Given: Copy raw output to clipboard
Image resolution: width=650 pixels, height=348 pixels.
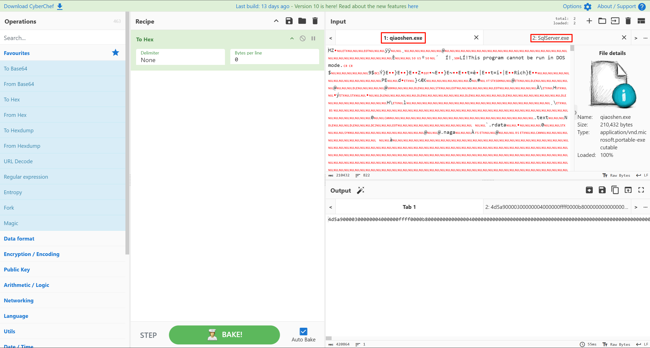Looking at the screenshot, I should click(x=615, y=190).
